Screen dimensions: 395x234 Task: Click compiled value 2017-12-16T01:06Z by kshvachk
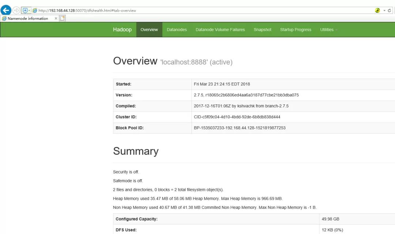tap(241, 106)
